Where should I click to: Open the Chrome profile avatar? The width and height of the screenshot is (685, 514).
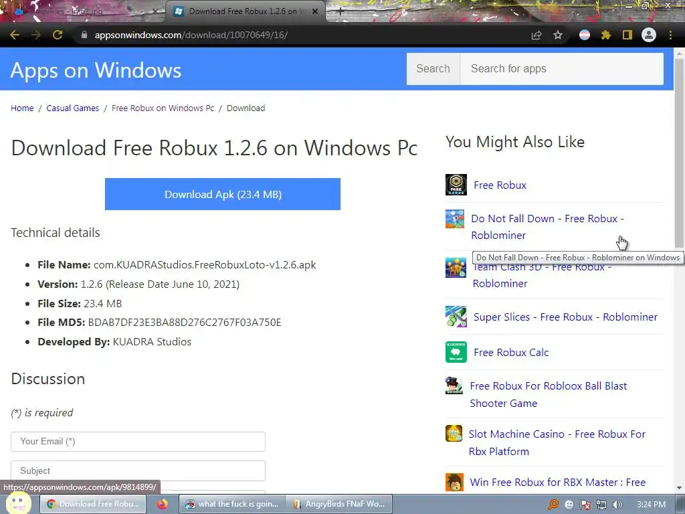pyautogui.click(x=649, y=35)
